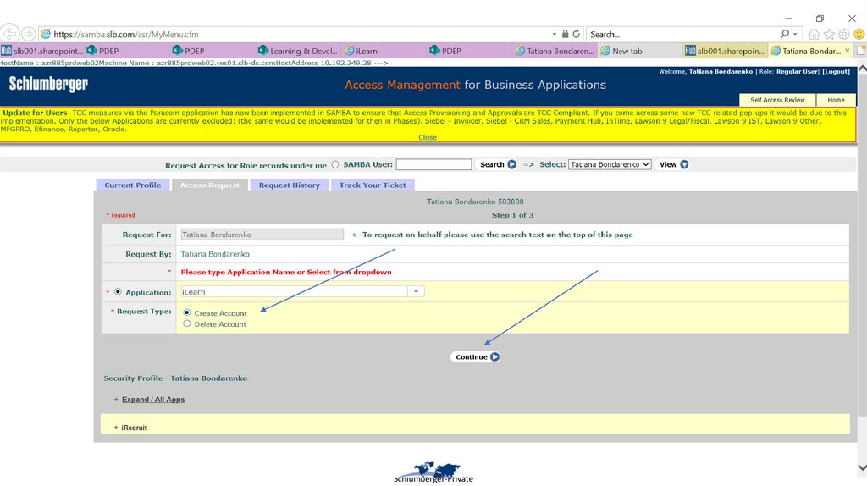Image resolution: width=867 pixels, height=486 pixels.
Task: Open the browser Home icon
Action: (x=814, y=34)
